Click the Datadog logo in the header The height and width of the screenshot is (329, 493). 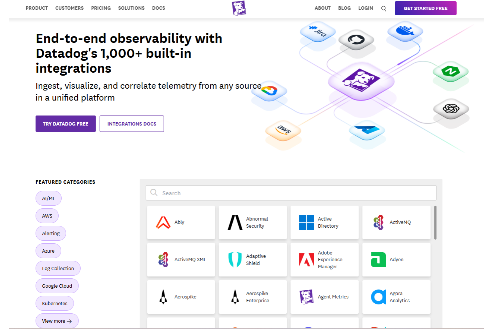tap(239, 8)
